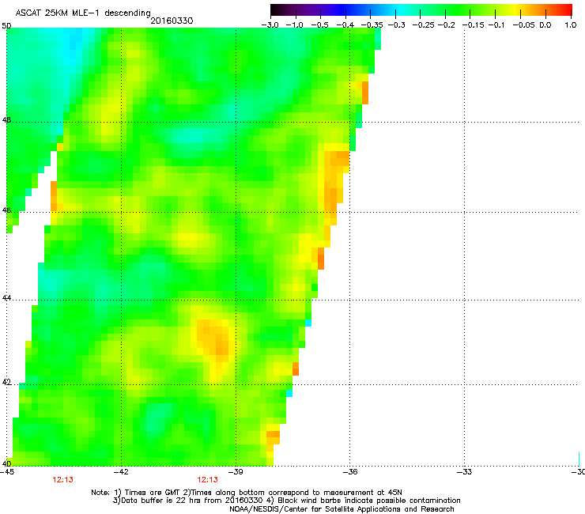Click the -0.4 color scale label

(x=345, y=25)
